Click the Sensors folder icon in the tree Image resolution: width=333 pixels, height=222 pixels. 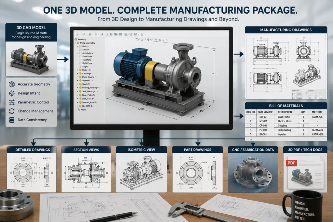pos(81,50)
